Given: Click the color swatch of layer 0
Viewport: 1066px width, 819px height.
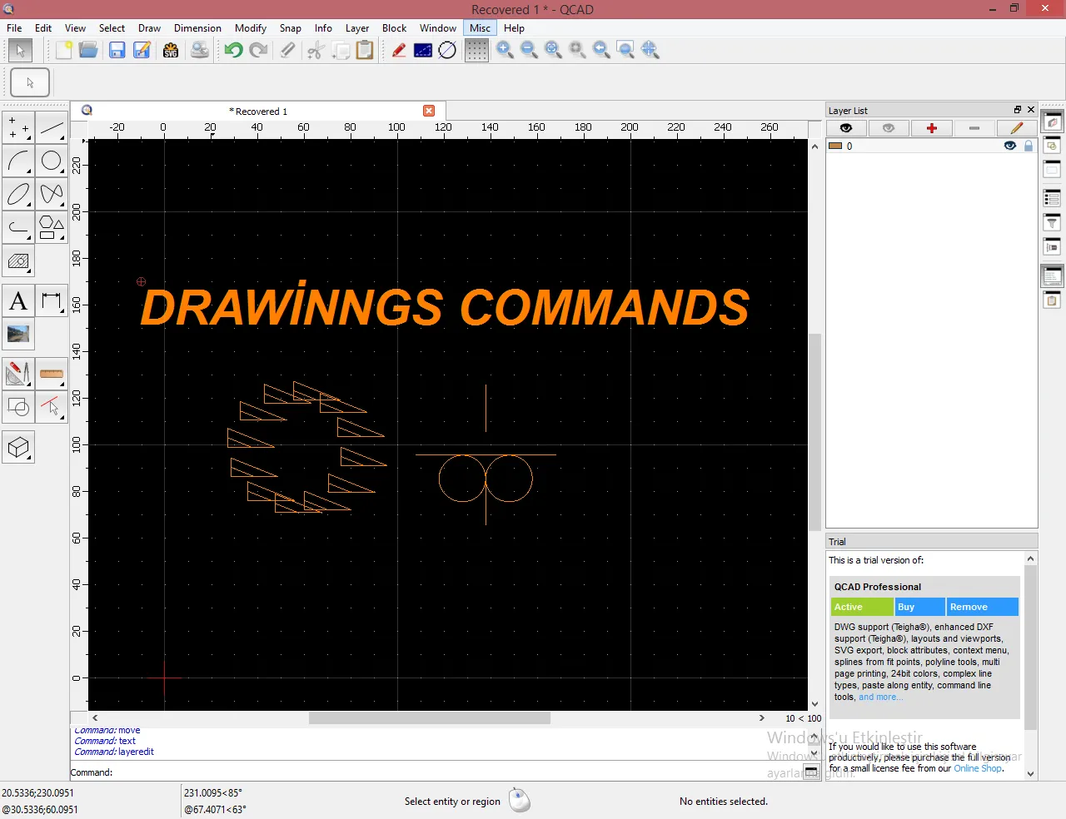Looking at the screenshot, I should tap(835, 146).
